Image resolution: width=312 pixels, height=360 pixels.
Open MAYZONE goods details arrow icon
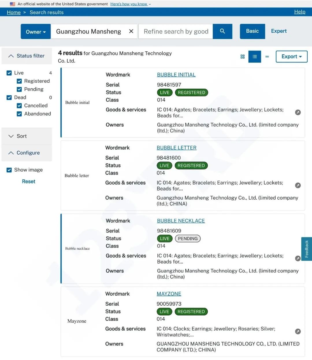click(298, 331)
